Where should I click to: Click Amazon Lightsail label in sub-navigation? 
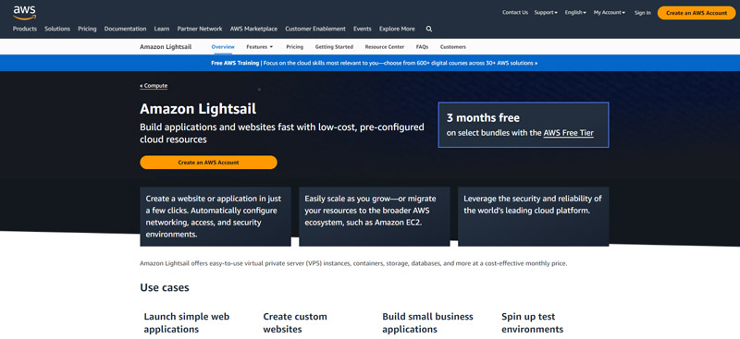(165, 47)
